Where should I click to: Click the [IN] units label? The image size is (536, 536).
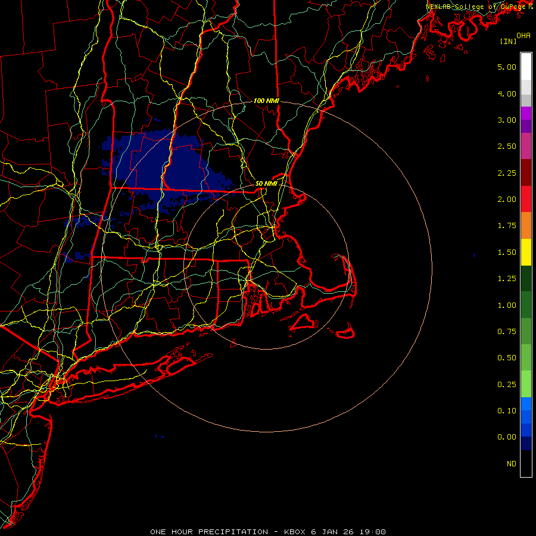point(508,41)
